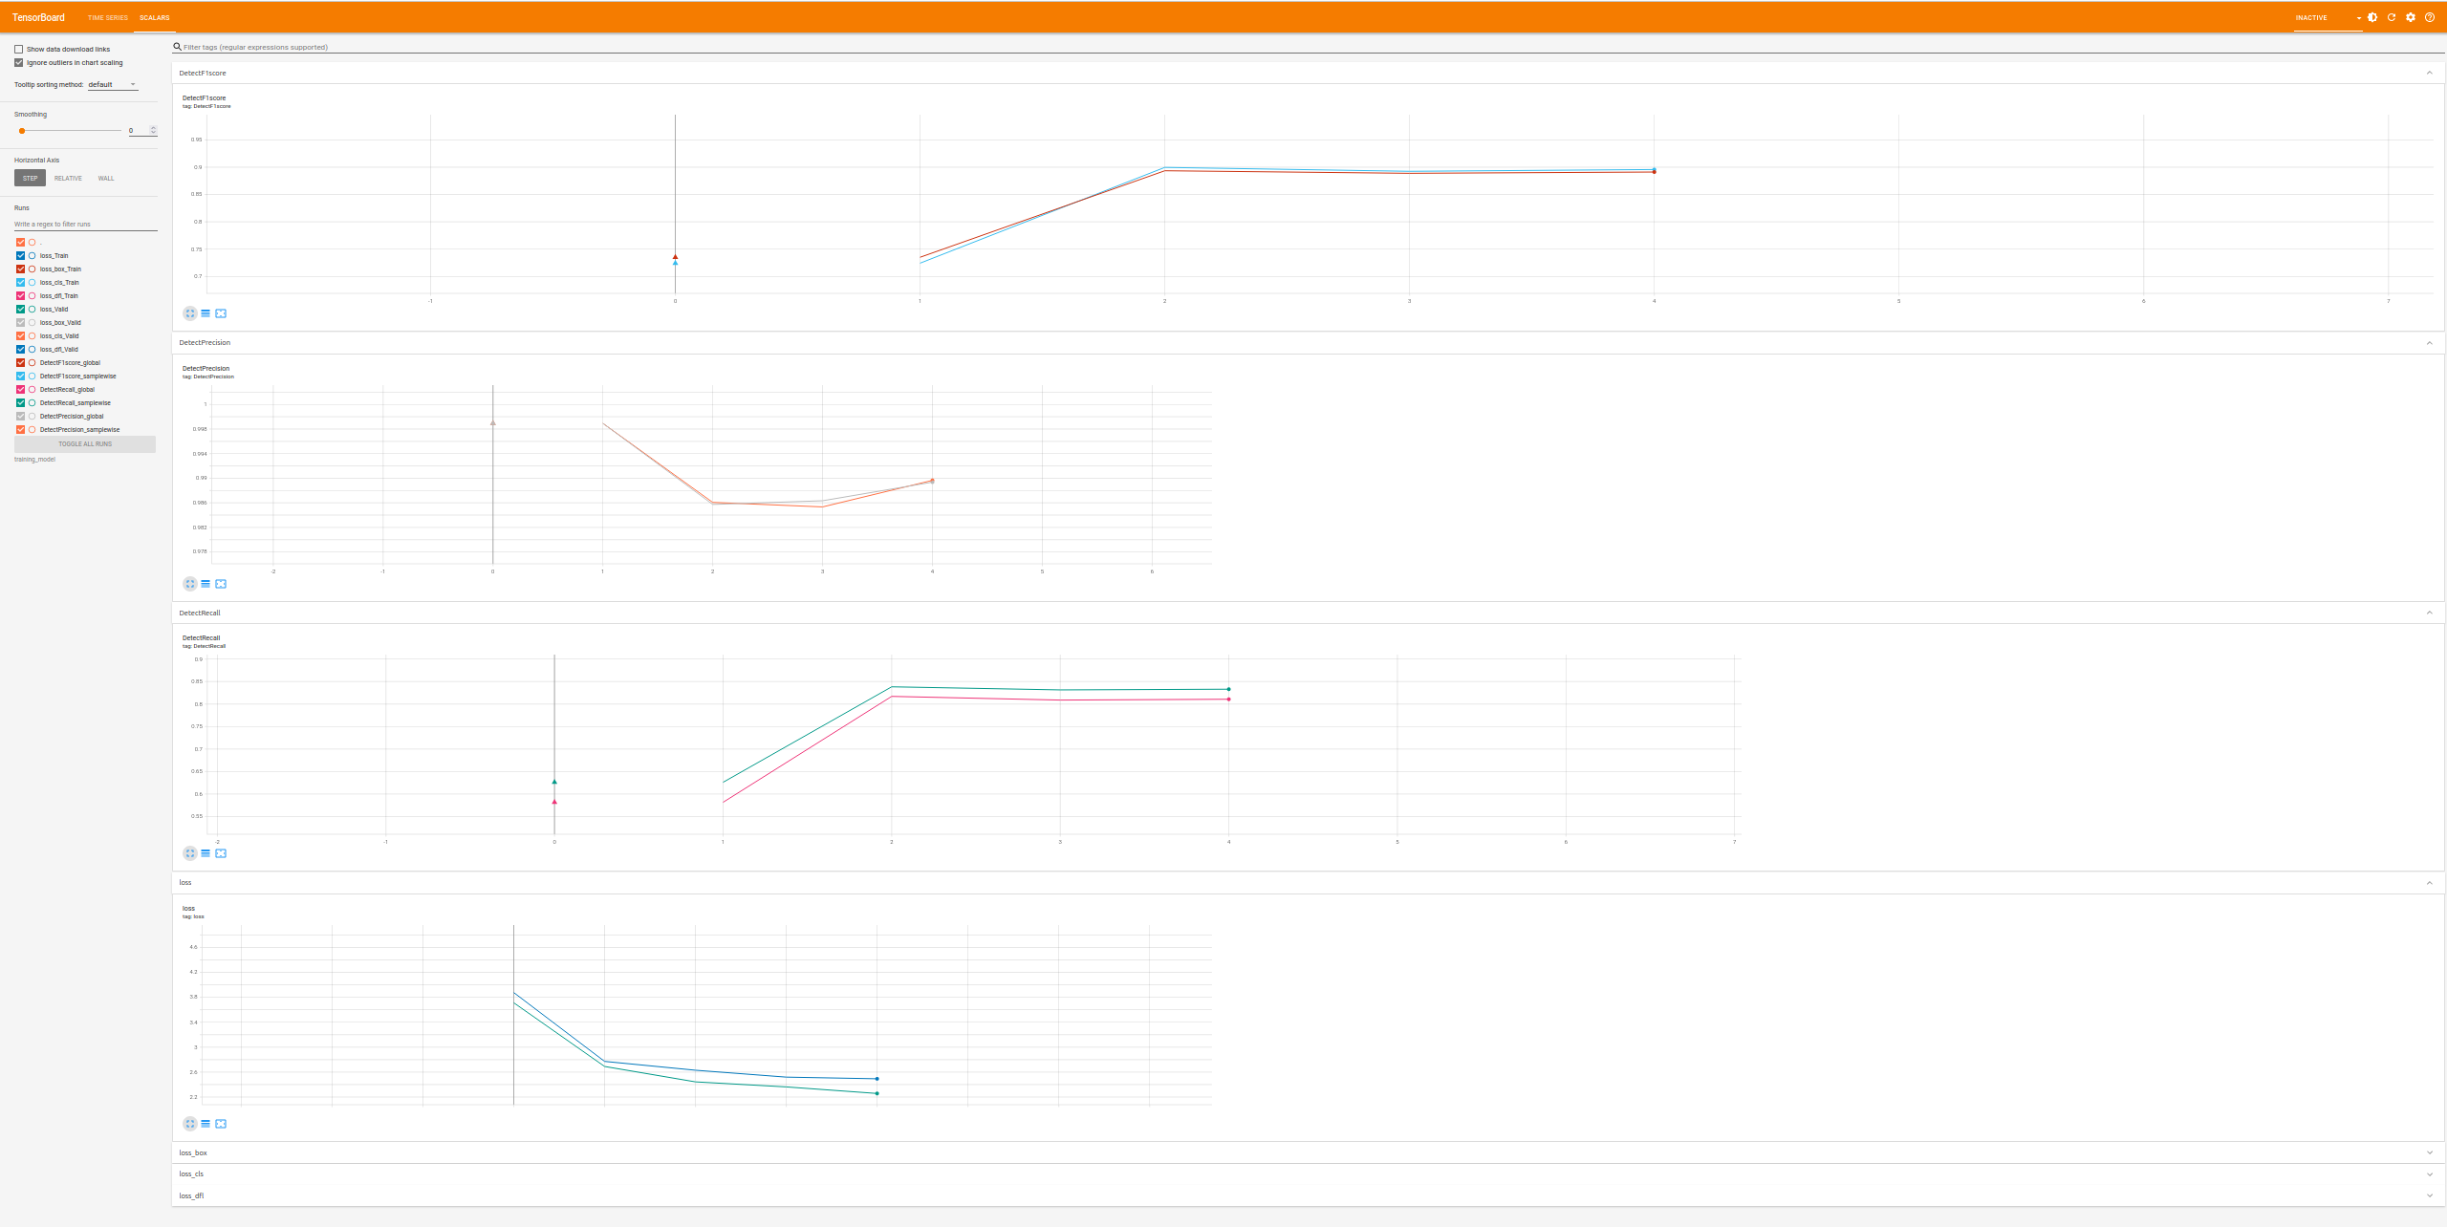The image size is (2447, 1227).
Task: Expand the loss_box section
Action: (2429, 1152)
